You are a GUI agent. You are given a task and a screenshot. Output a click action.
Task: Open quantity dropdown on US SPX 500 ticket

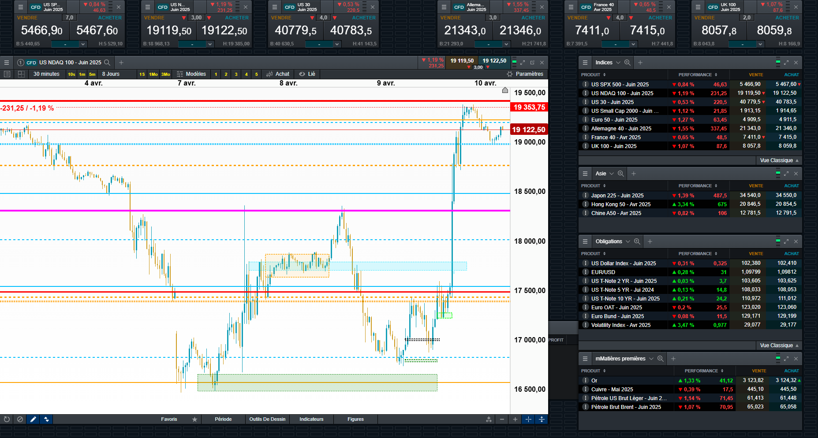[x=83, y=44]
